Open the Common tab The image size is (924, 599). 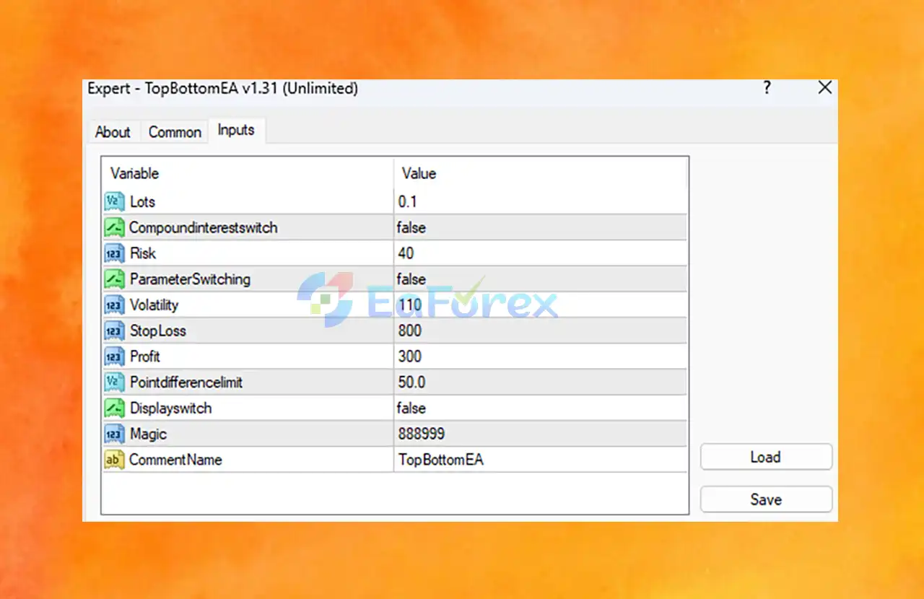point(175,132)
